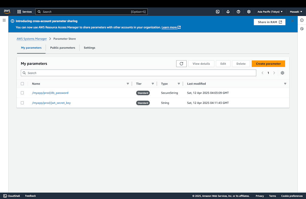306x199 pixels.
Task: Click SecureString type cell
Action: pos(170,93)
